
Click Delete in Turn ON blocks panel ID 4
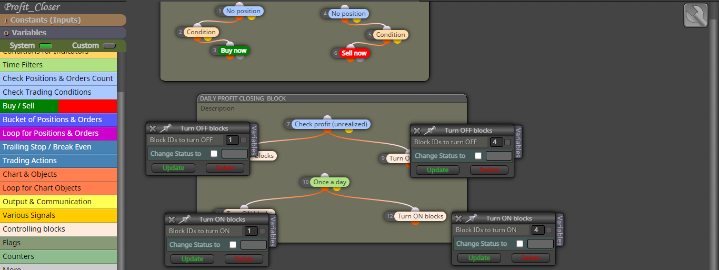click(531, 258)
